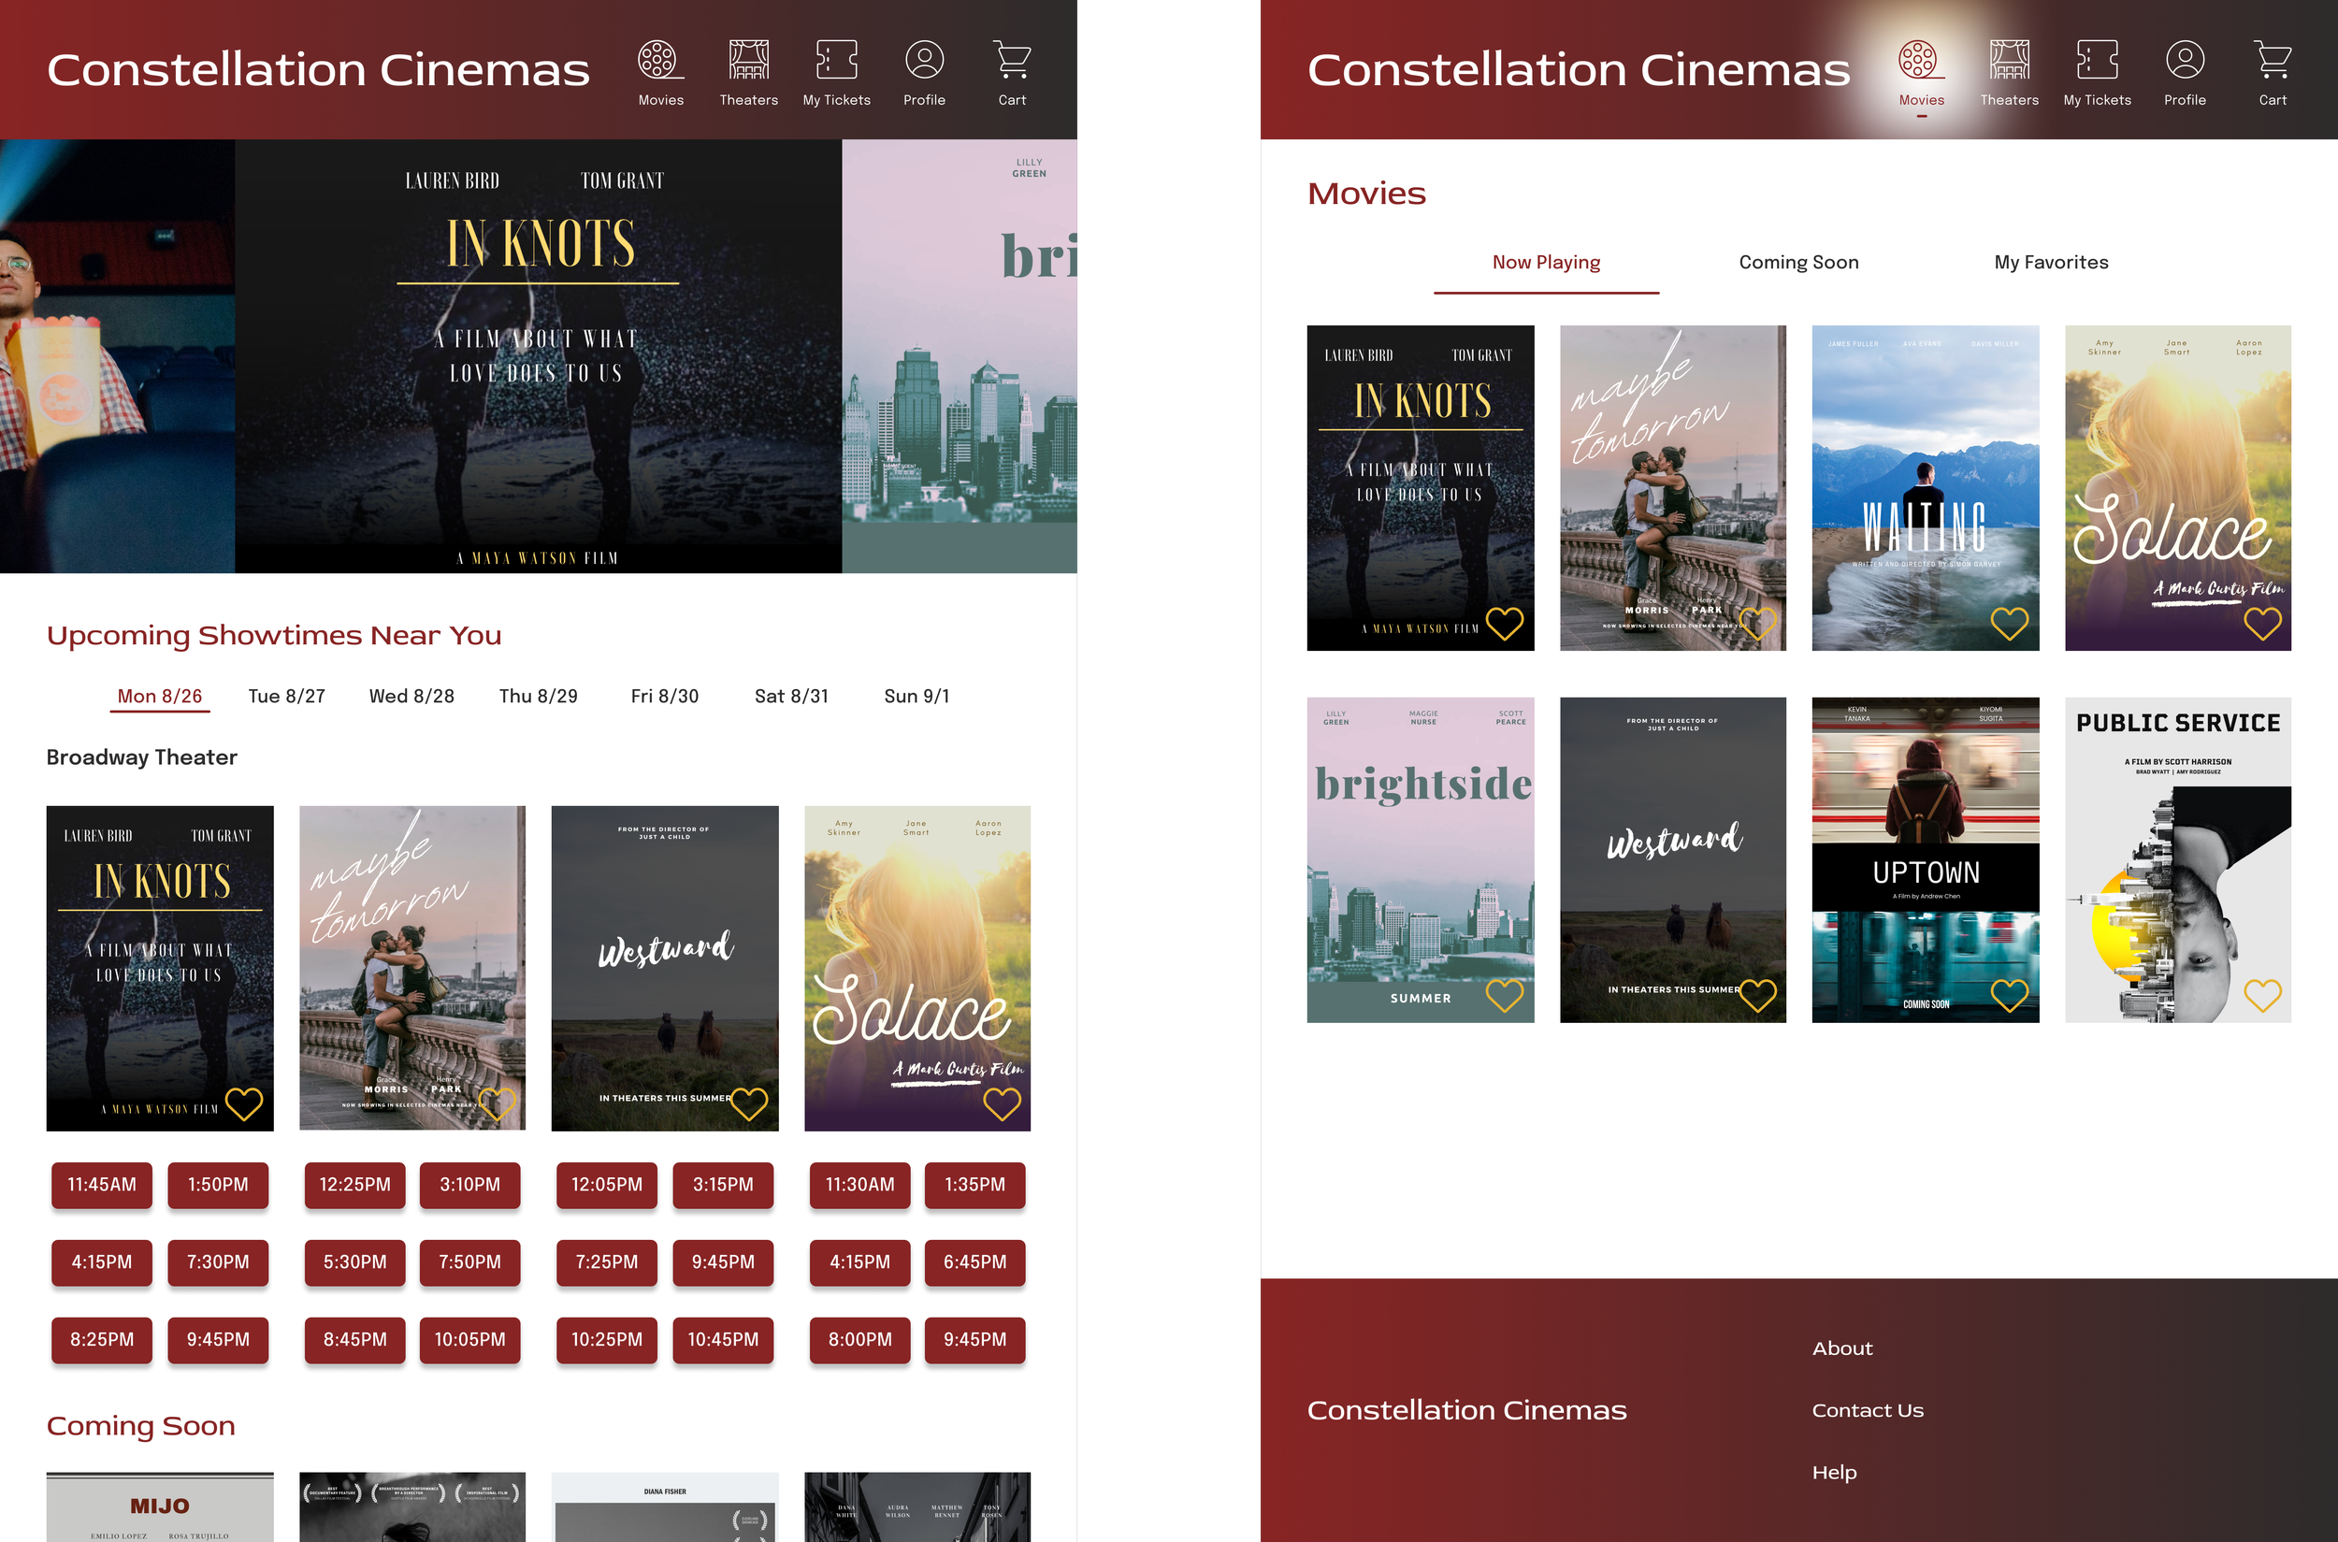Favorite Waiting poster with heart icon
This screenshot has height=1542, width=2338.
pos(2009,623)
